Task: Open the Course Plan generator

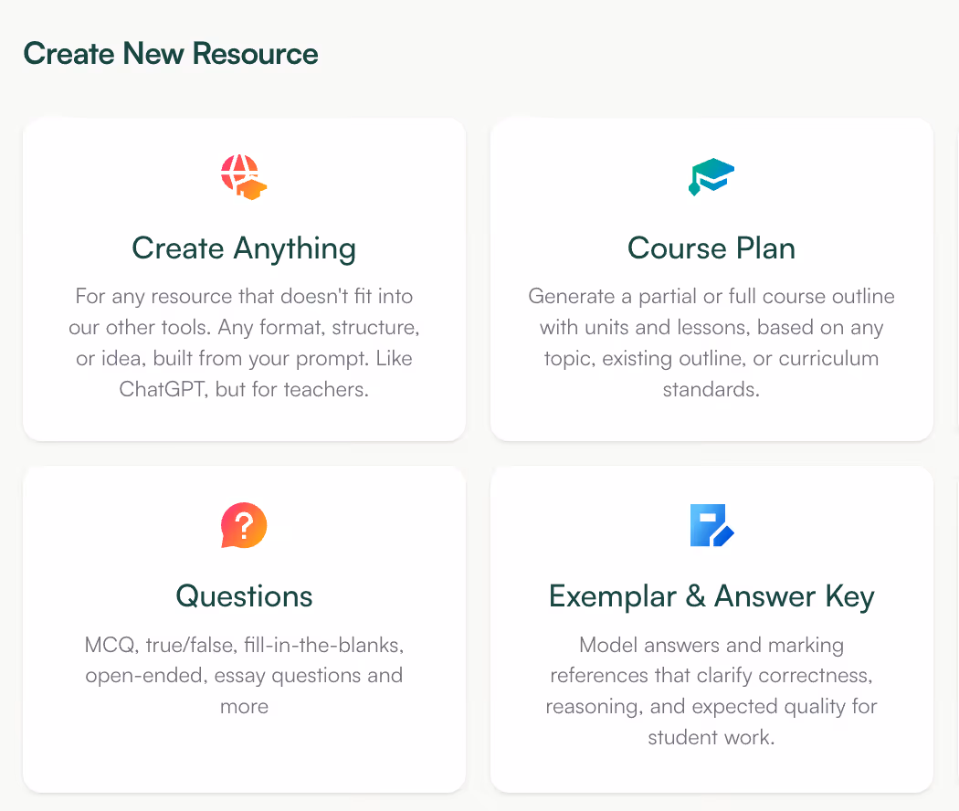Action: [x=711, y=279]
